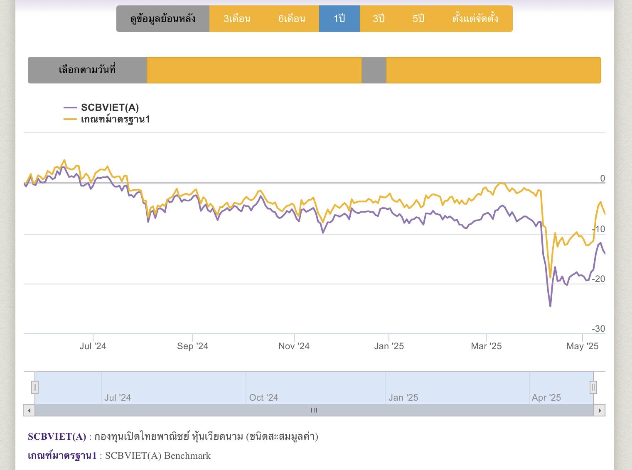632x470 pixels.
Task: Click the scrollbar left arrow
Action: coord(29,411)
